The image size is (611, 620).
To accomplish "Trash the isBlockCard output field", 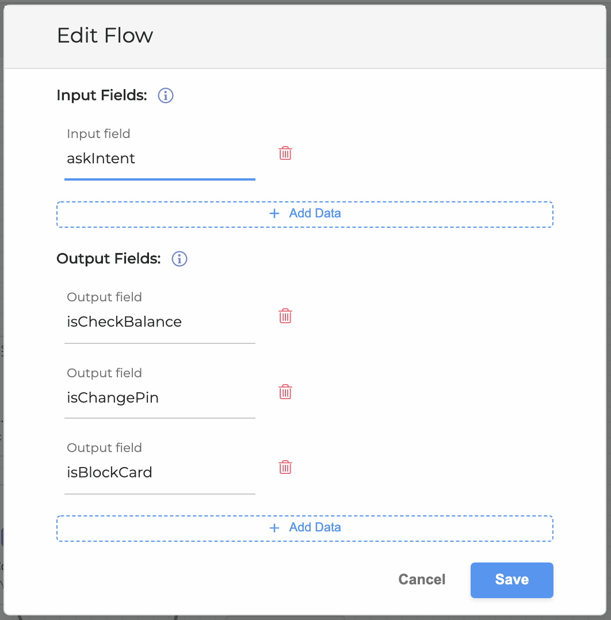I will (285, 467).
